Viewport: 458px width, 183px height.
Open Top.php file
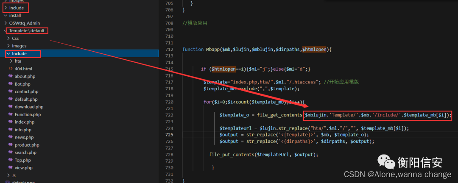tap(23, 160)
